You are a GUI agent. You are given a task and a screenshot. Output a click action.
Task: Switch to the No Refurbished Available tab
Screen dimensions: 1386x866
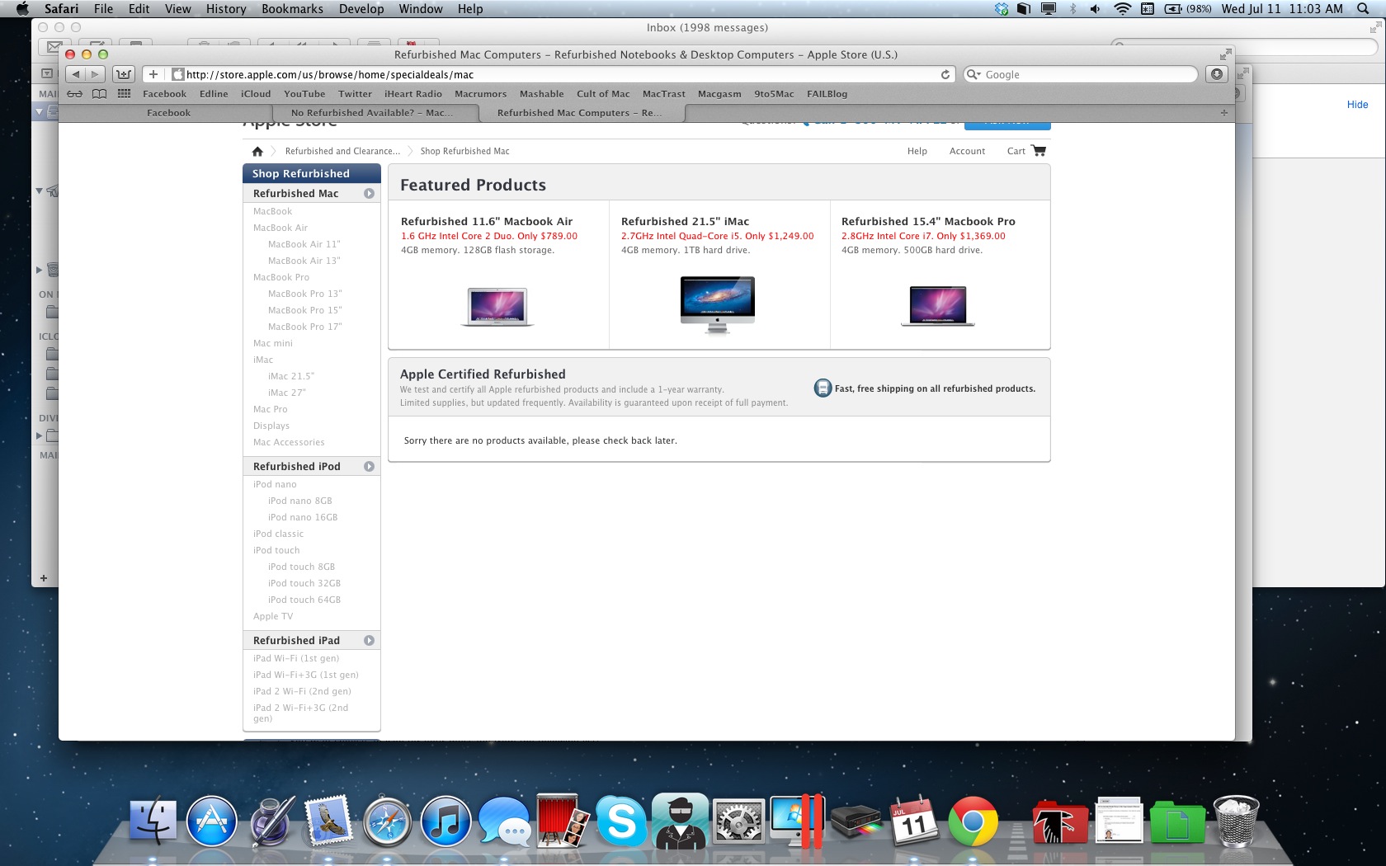pyautogui.click(x=372, y=113)
